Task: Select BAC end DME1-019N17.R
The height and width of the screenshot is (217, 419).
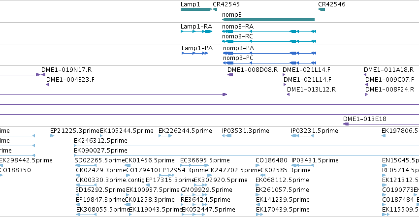Action: (x=43, y=75)
